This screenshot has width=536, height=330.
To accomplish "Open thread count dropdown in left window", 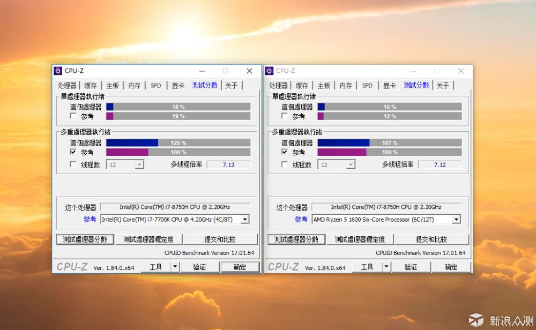I will point(139,164).
